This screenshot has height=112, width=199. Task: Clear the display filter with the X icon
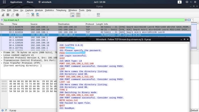click(186, 20)
